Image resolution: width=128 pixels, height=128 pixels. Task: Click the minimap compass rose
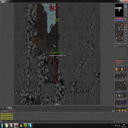click(125, 7)
